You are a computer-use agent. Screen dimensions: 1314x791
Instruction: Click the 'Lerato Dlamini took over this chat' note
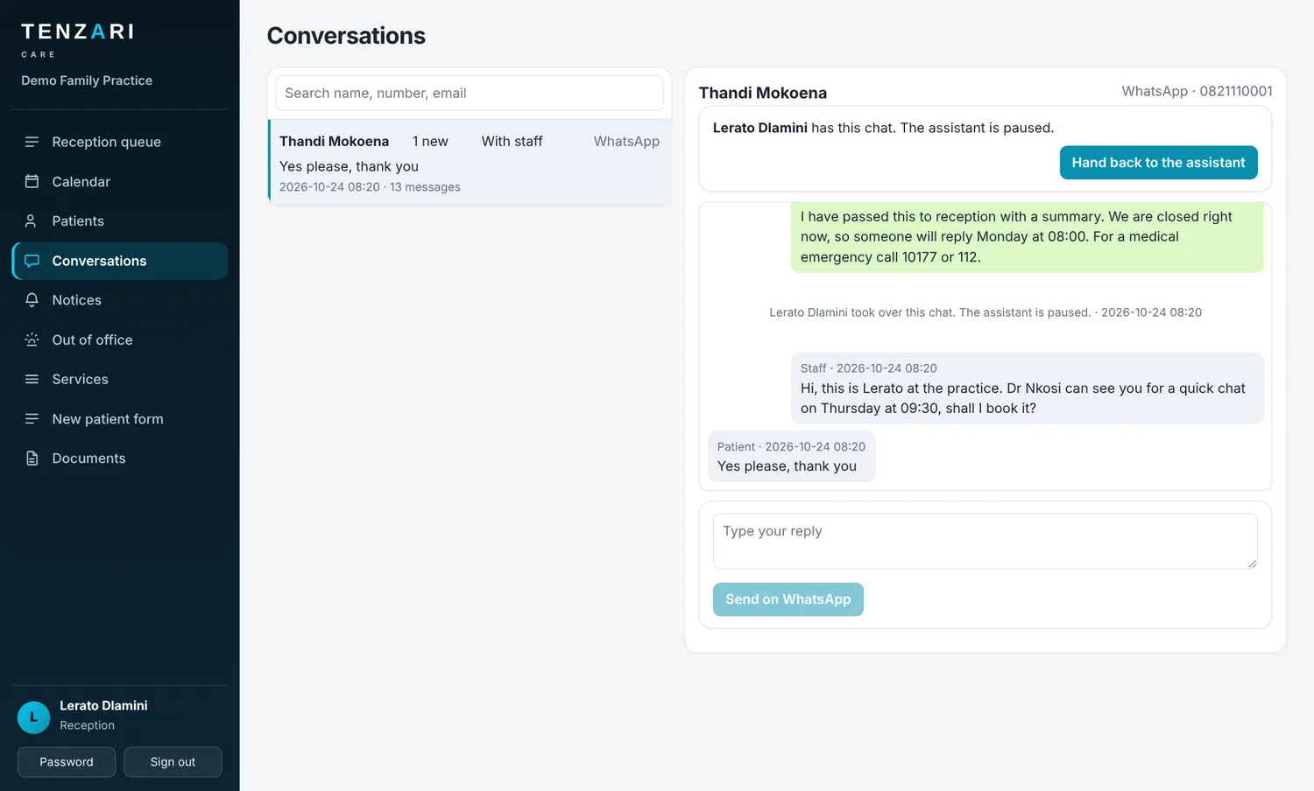[985, 312]
